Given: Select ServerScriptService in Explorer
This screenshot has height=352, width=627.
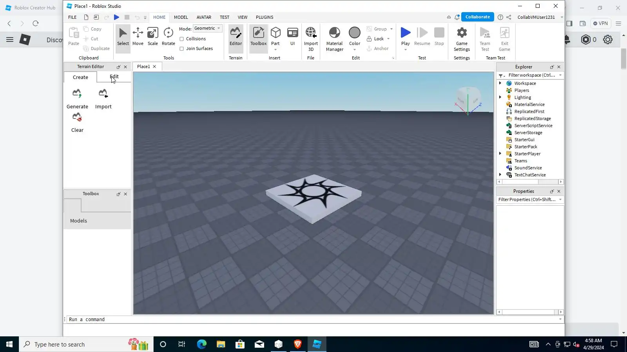Looking at the screenshot, I should tap(533, 126).
